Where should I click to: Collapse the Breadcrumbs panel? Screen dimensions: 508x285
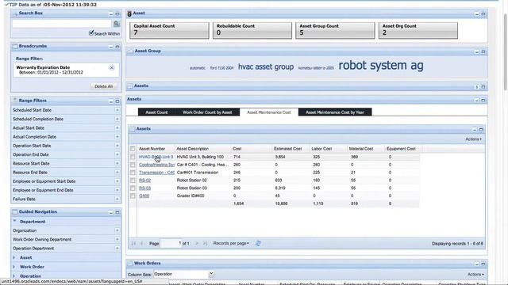click(111, 47)
